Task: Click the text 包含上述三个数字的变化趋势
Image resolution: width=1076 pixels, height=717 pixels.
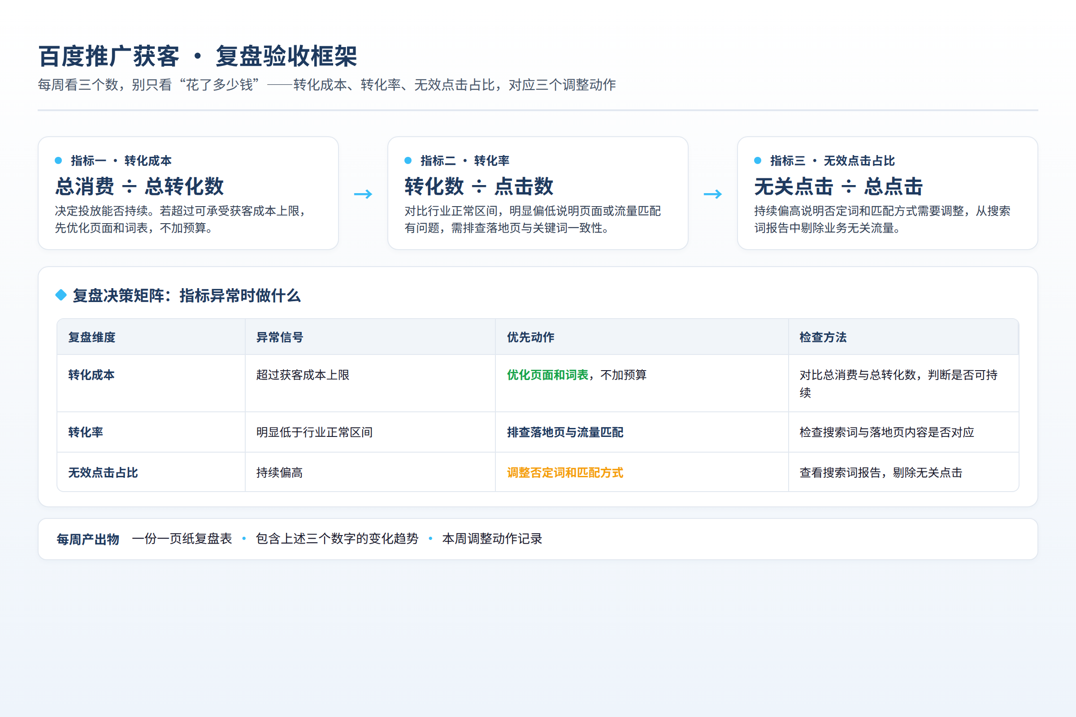Action: click(x=337, y=539)
